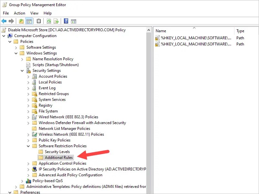Screen dimensions: 259x194
Task: Collapse the Security Settings node
Action: (x=22, y=71)
